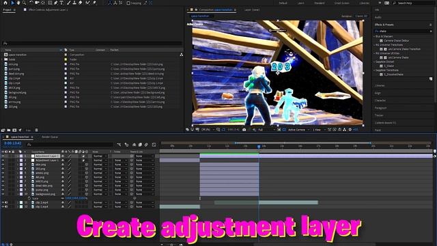Select the Brush tool
The image size is (437, 246).
pos(68,3)
